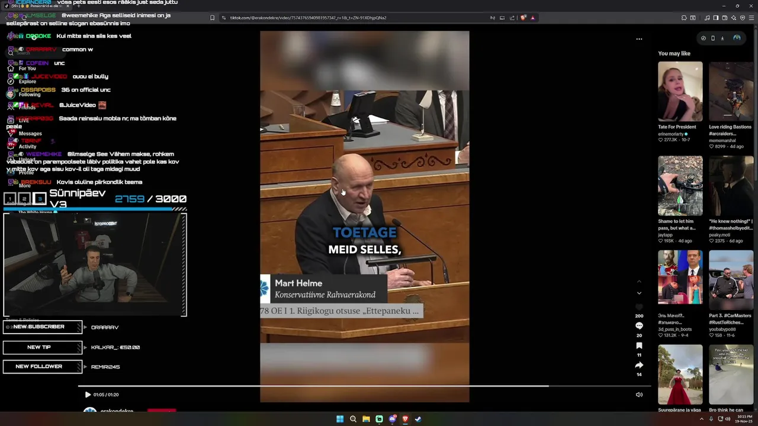Go to peaky.moti profile link
This screenshot has width=758, height=426.
pyautogui.click(x=720, y=235)
